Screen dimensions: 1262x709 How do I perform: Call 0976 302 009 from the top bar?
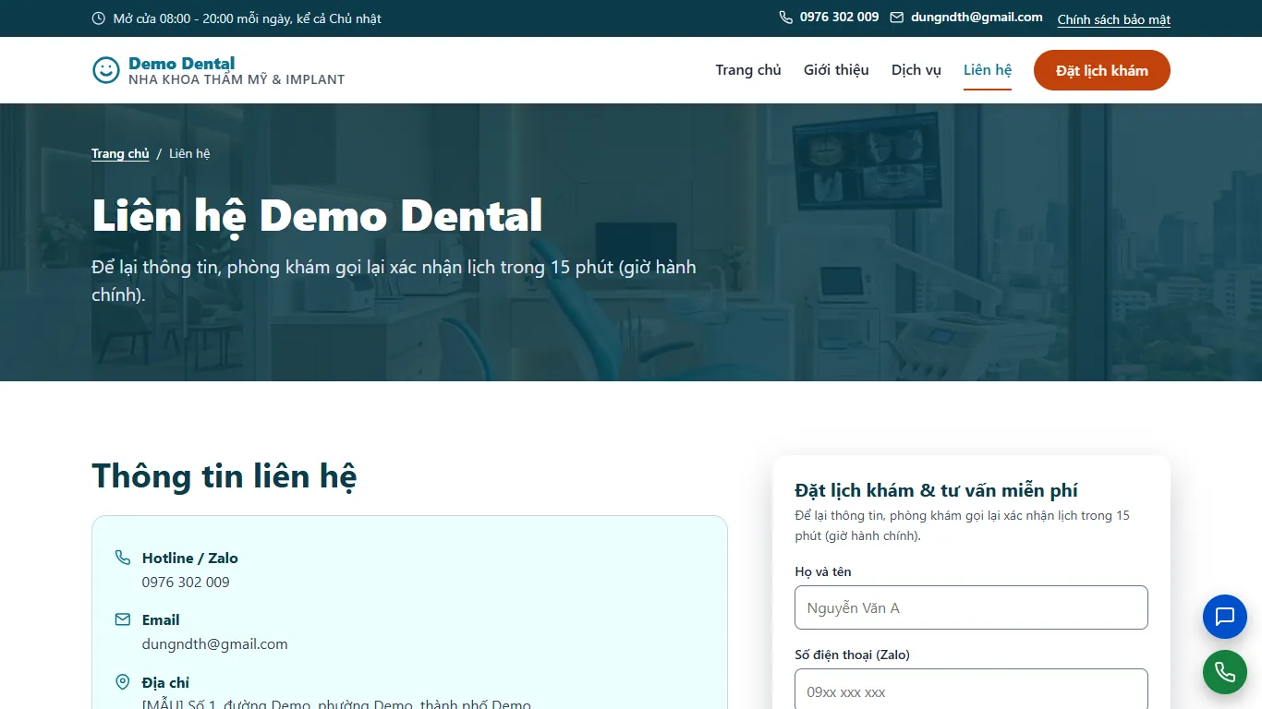coord(840,18)
